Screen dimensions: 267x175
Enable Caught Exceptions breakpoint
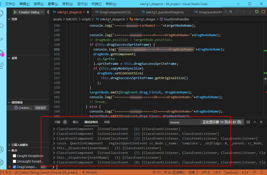(14, 156)
